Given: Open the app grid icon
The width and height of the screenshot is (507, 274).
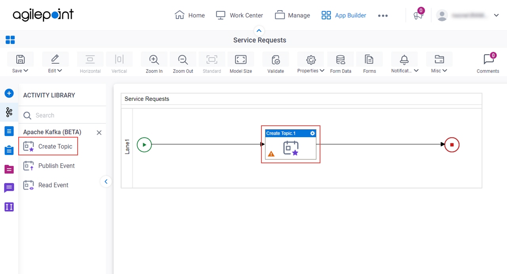Looking at the screenshot, I should pos(10,40).
